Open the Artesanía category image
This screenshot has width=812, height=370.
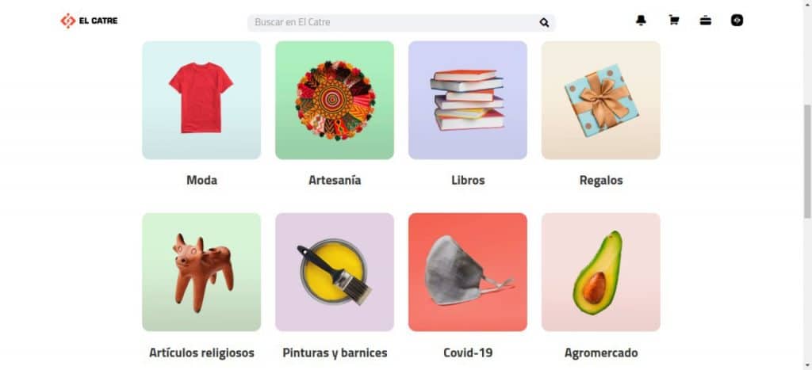tap(335, 101)
